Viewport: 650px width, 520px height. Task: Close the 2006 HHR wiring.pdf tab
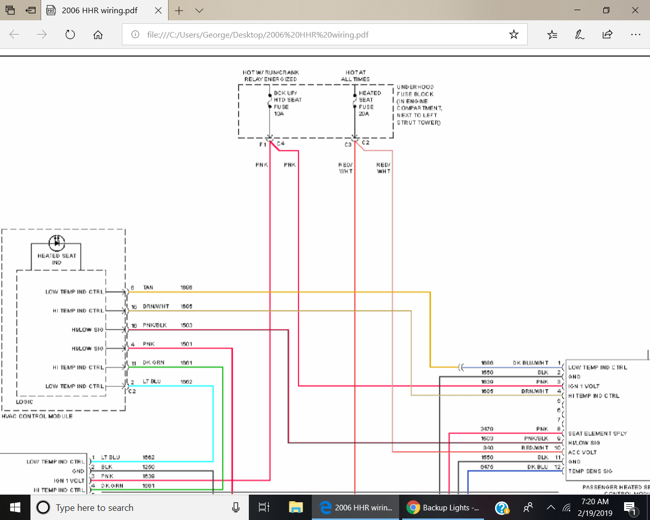click(x=158, y=10)
